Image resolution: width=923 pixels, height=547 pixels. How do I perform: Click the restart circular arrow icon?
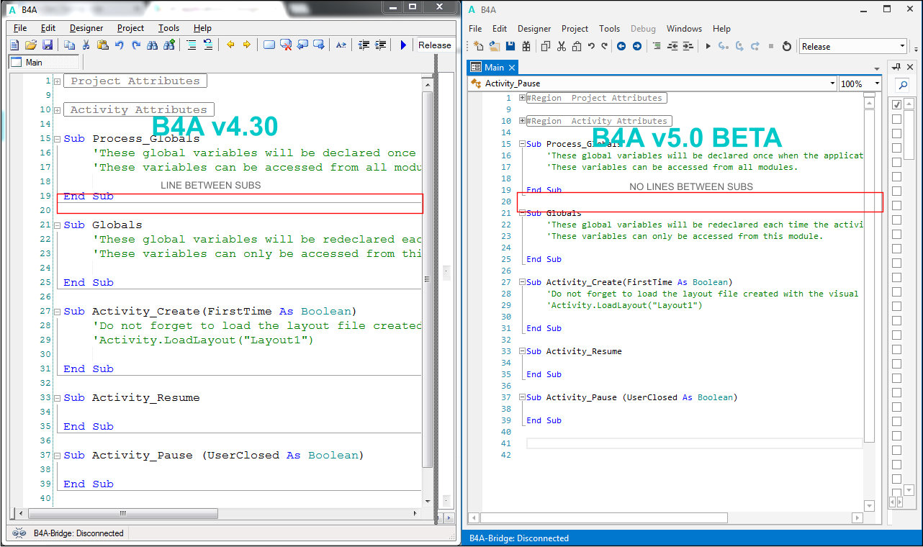coord(787,46)
